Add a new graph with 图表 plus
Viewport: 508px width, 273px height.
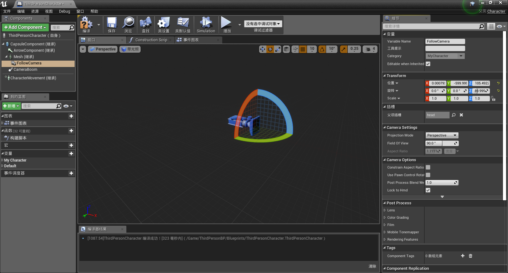(71, 116)
